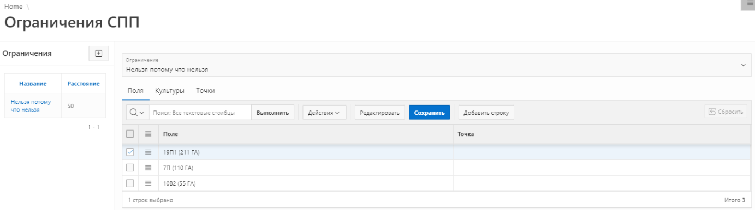Click the Сохранить button

(429, 113)
